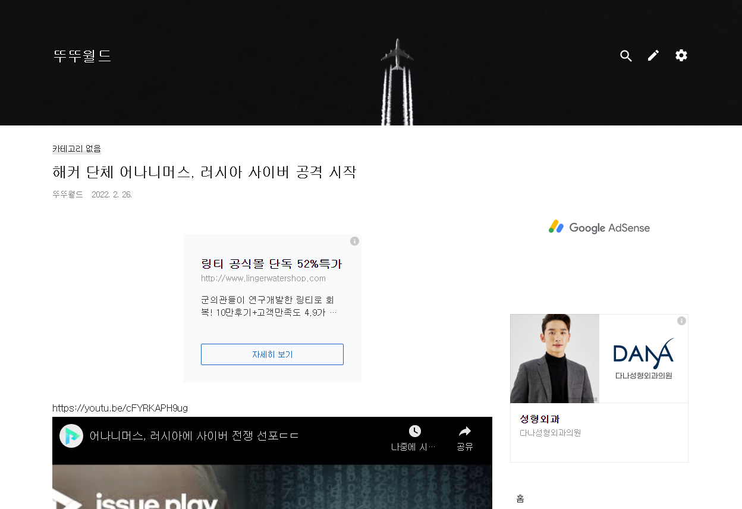The image size is (742, 509).
Task: Click the YouTube channel avatar icon
Action: (71, 436)
